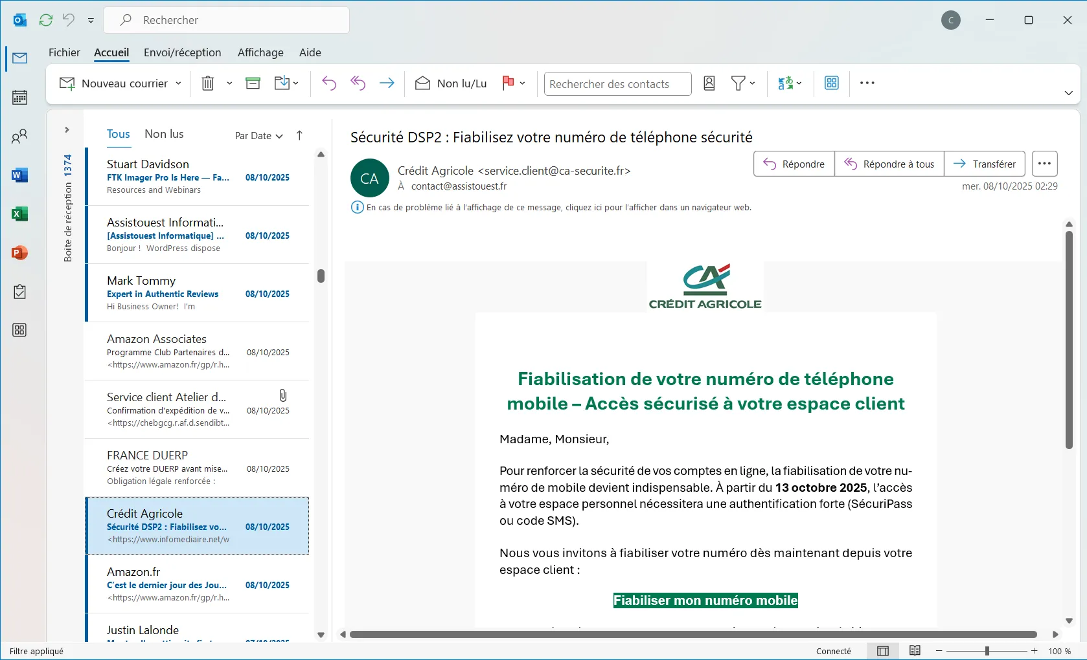Open the Calendar from the left sidebar
Image resolution: width=1087 pixels, height=660 pixels.
tap(19, 97)
